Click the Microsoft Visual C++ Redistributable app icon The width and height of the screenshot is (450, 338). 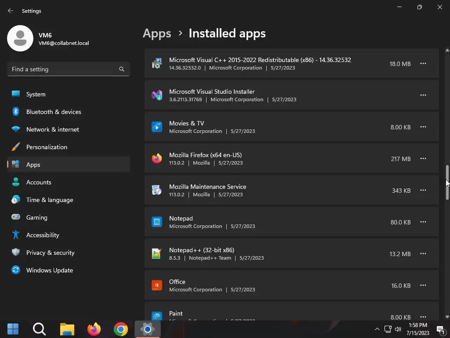click(x=157, y=63)
